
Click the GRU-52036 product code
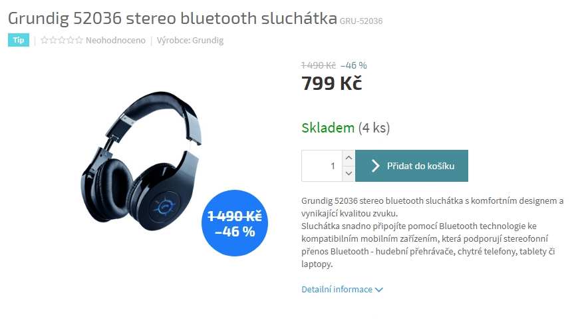(361, 21)
